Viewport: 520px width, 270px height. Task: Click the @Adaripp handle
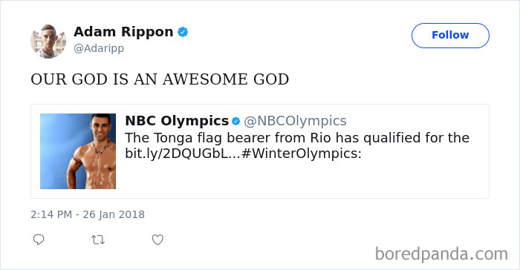[x=99, y=48]
